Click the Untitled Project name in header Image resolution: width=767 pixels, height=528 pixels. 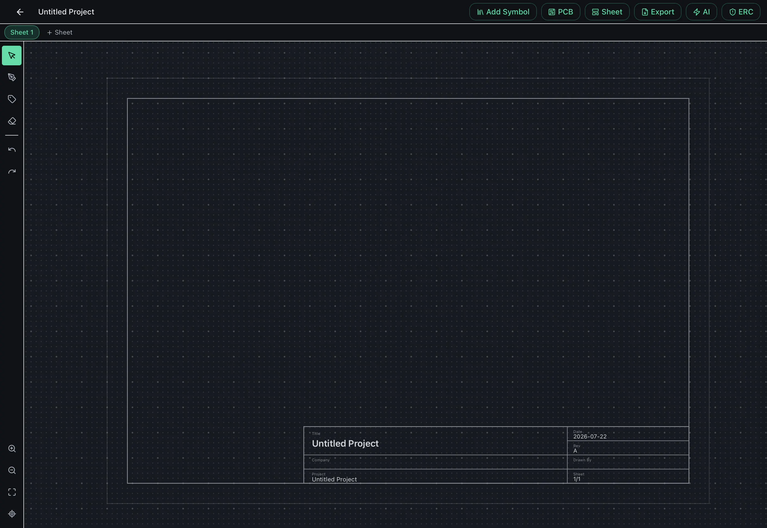pyautogui.click(x=66, y=12)
